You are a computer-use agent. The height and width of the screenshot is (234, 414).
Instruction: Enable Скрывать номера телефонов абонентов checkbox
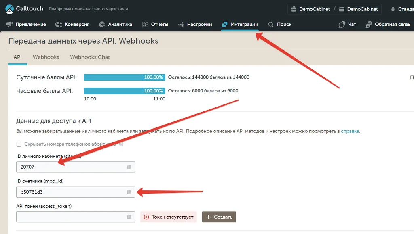(19, 144)
